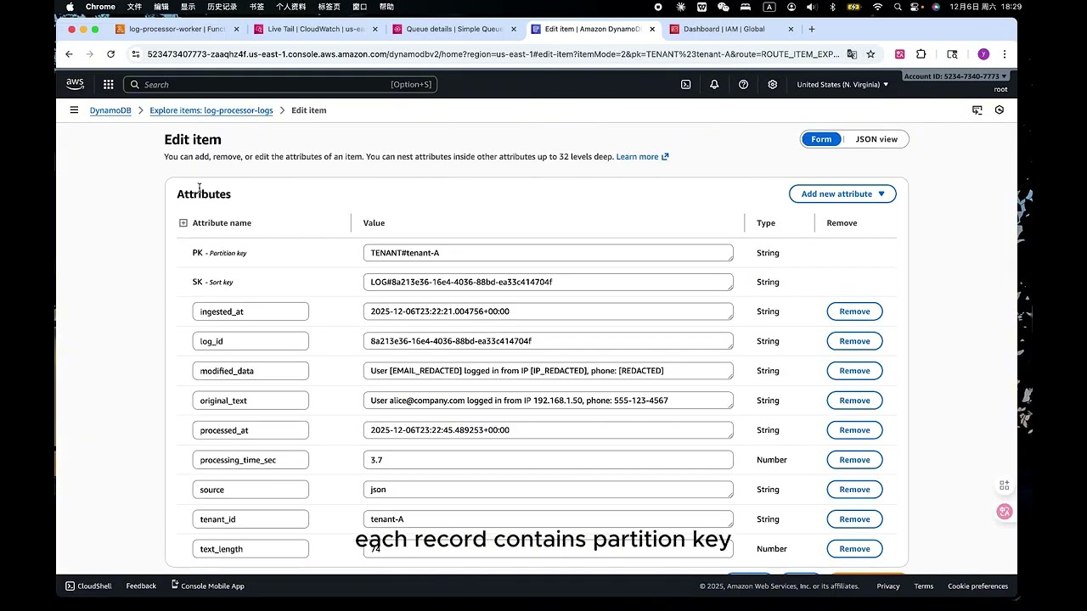The image size is (1087, 611).
Task: Open the United States (N. Virginia) region selector
Action: click(842, 84)
